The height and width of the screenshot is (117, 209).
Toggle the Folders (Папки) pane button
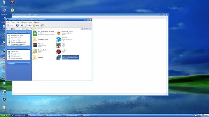point(36,25)
